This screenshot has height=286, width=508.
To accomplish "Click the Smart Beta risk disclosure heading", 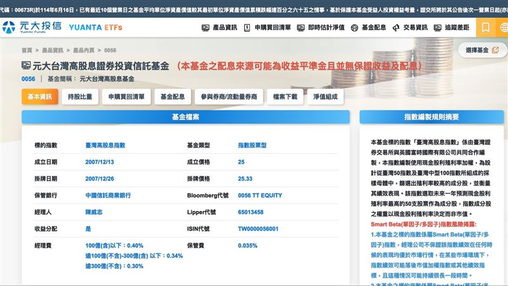I will pyautogui.click(x=424, y=224).
